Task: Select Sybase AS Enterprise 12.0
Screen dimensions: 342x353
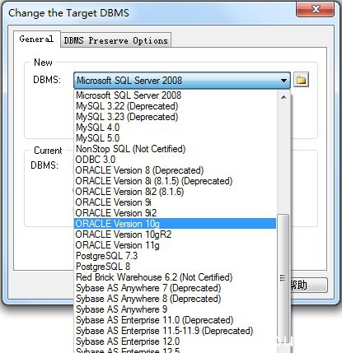Action: pyautogui.click(x=176, y=341)
